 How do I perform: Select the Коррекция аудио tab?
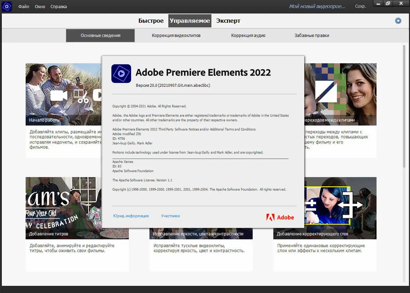click(248, 36)
